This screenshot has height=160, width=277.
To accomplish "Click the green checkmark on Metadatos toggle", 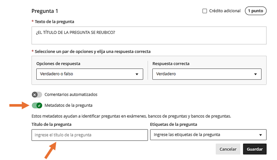I will (39, 106).
